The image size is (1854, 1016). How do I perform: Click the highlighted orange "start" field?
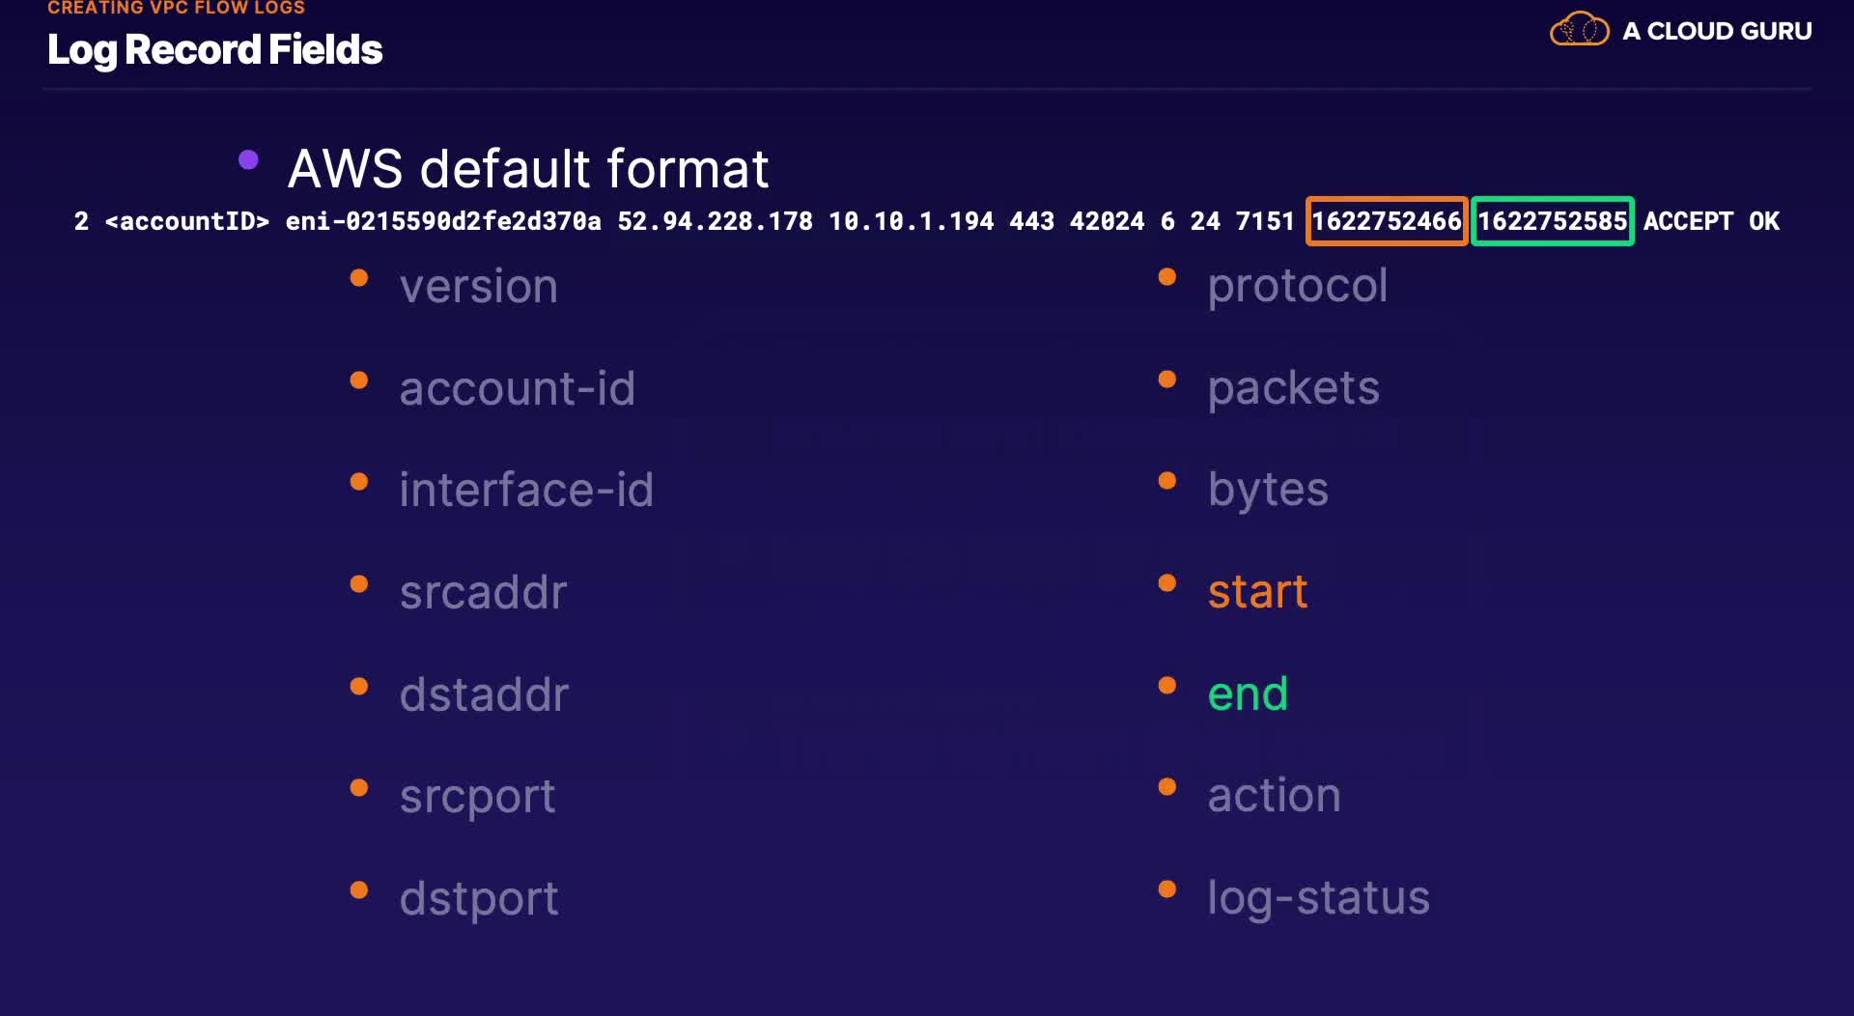click(1257, 592)
